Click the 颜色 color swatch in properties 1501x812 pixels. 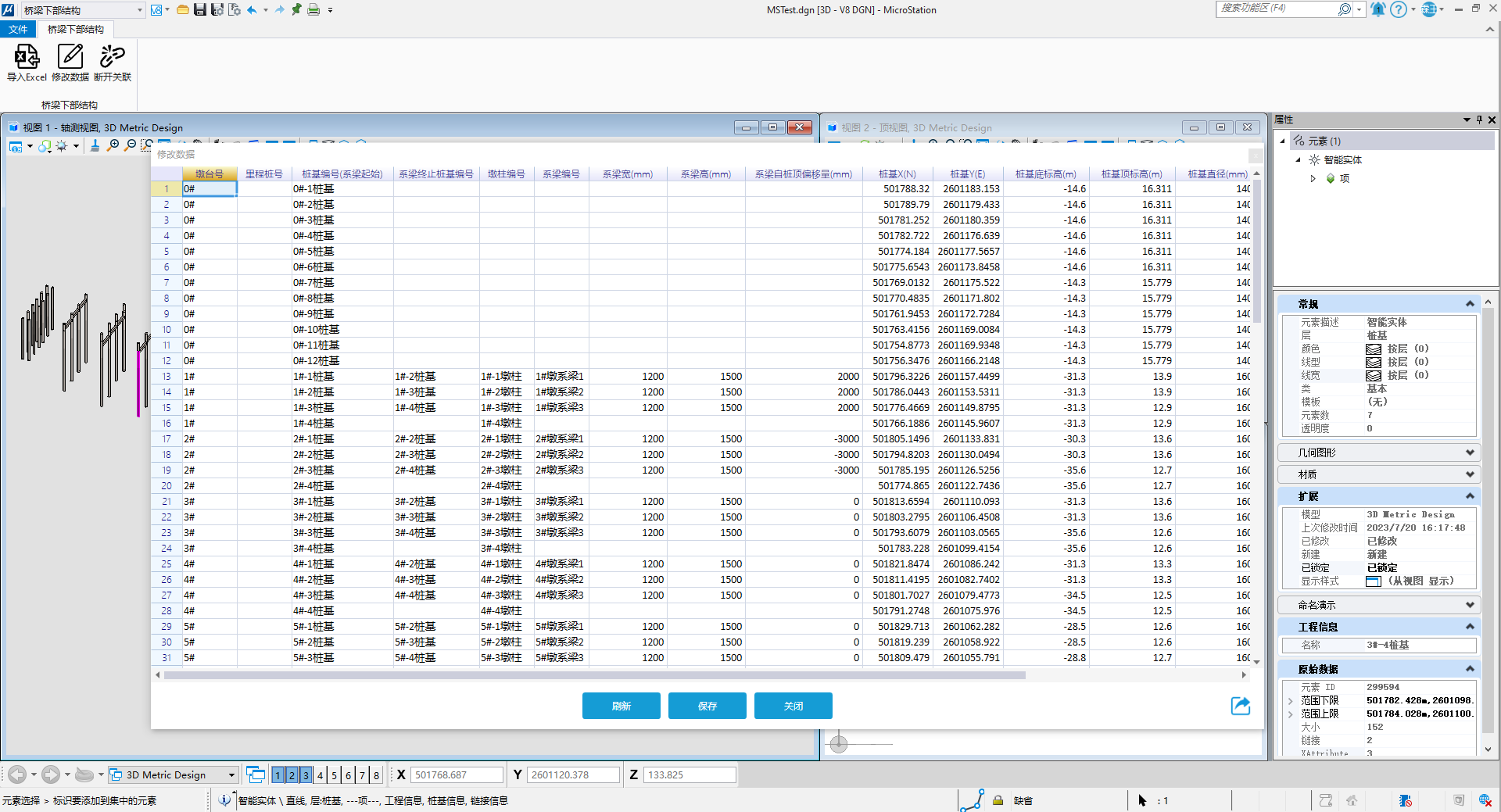pos(1373,349)
